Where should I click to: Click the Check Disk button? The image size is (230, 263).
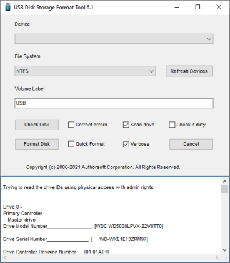(x=37, y=125)
